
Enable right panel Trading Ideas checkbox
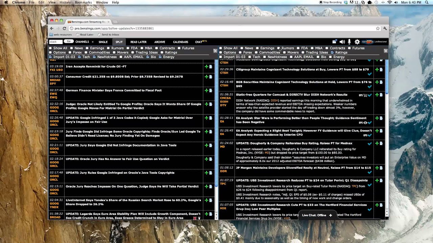point(303,53)
